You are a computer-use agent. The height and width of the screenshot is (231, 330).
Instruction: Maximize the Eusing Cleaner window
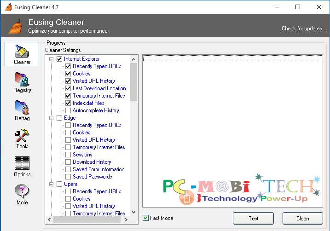[298, 7]
